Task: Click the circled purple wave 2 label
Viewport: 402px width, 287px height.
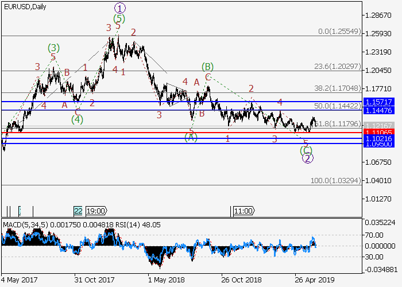Action: click(x=307, y=158)
